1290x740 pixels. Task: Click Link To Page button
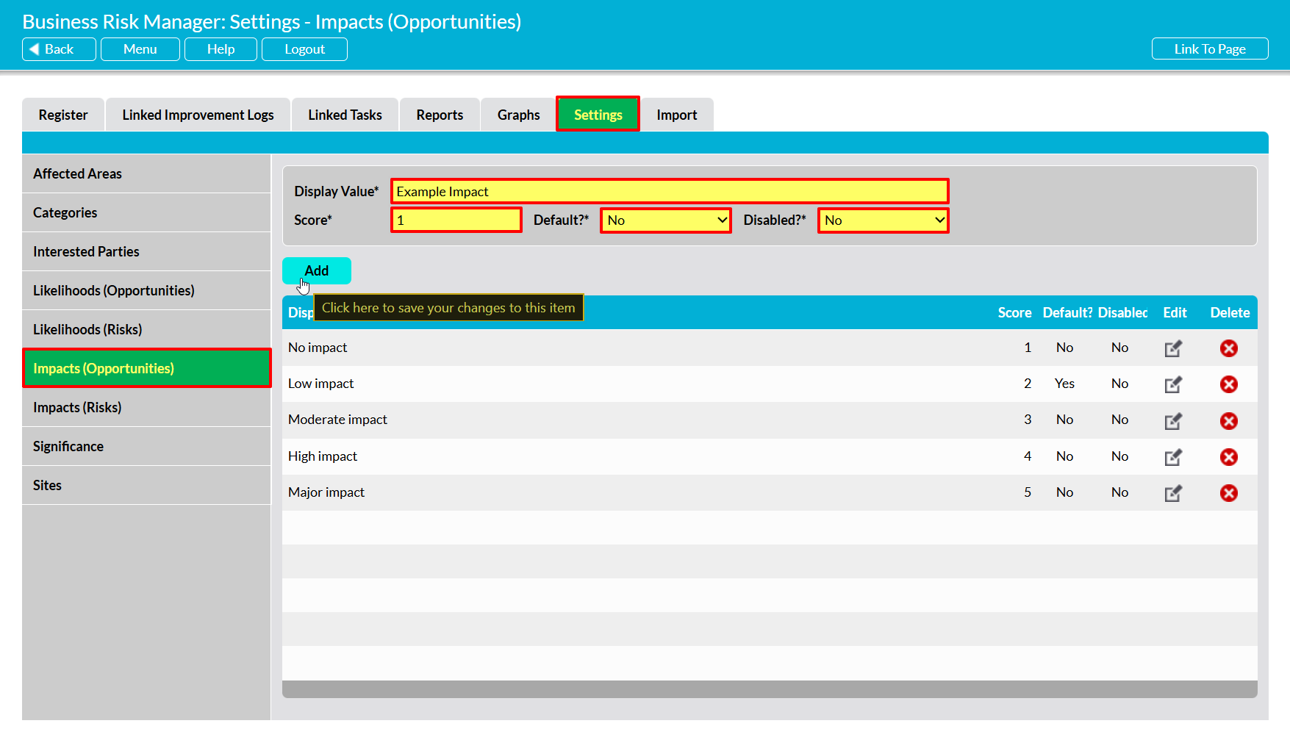[x=1210, y=49]
